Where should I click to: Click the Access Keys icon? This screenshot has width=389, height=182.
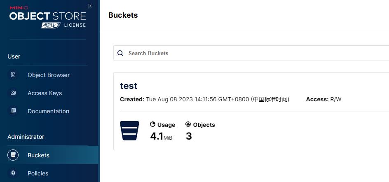point(13,93)
